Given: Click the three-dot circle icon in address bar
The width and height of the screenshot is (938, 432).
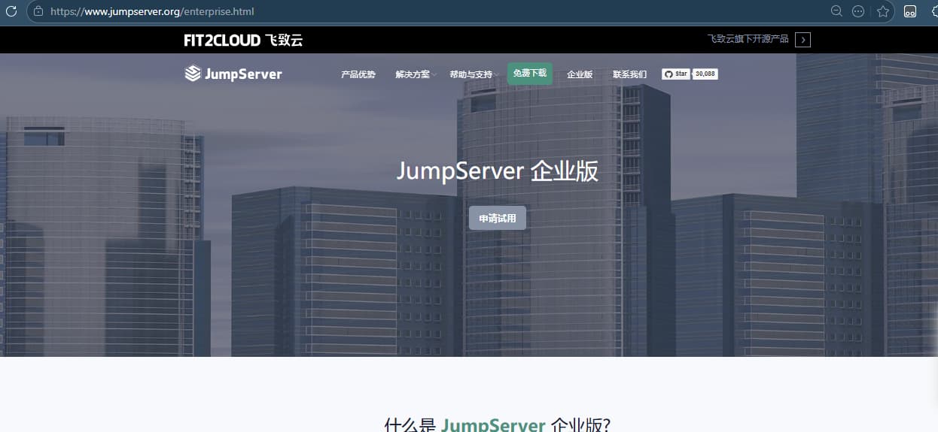Looking at the screenshot, I should click(858, 11).
